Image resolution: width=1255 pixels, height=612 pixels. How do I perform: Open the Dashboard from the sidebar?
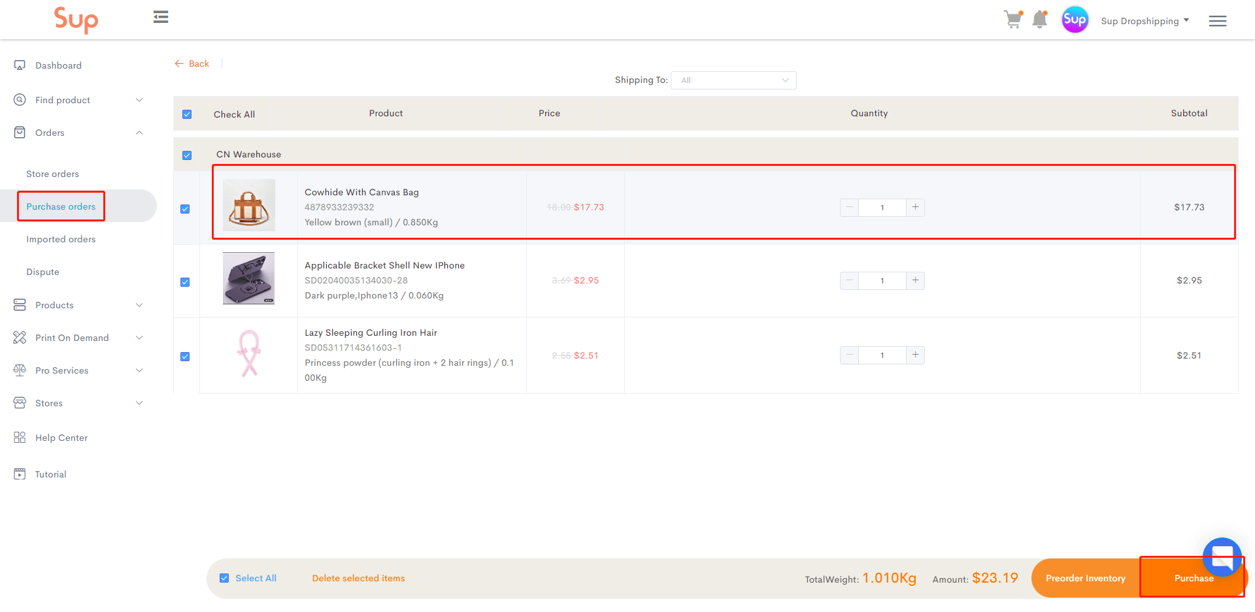[58, 65]
